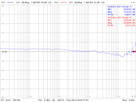
Task: Click the blue Trc1 line color sample
Action: tap(10, 3)
